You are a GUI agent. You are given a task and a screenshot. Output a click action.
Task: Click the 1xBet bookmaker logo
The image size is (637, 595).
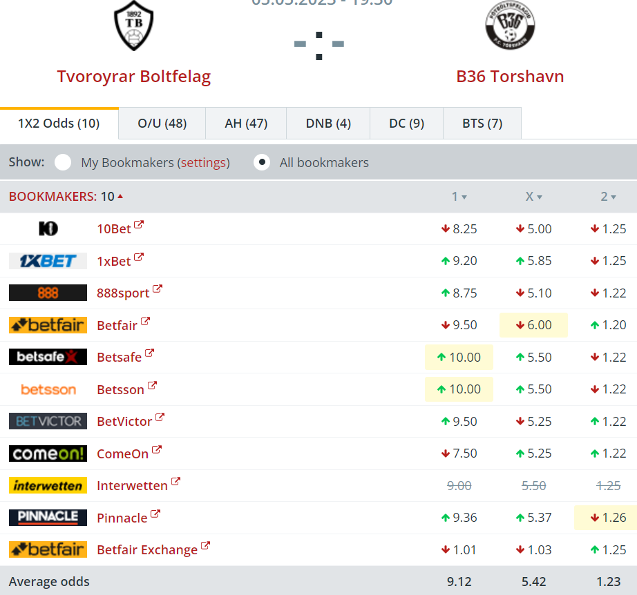point(48,260)
